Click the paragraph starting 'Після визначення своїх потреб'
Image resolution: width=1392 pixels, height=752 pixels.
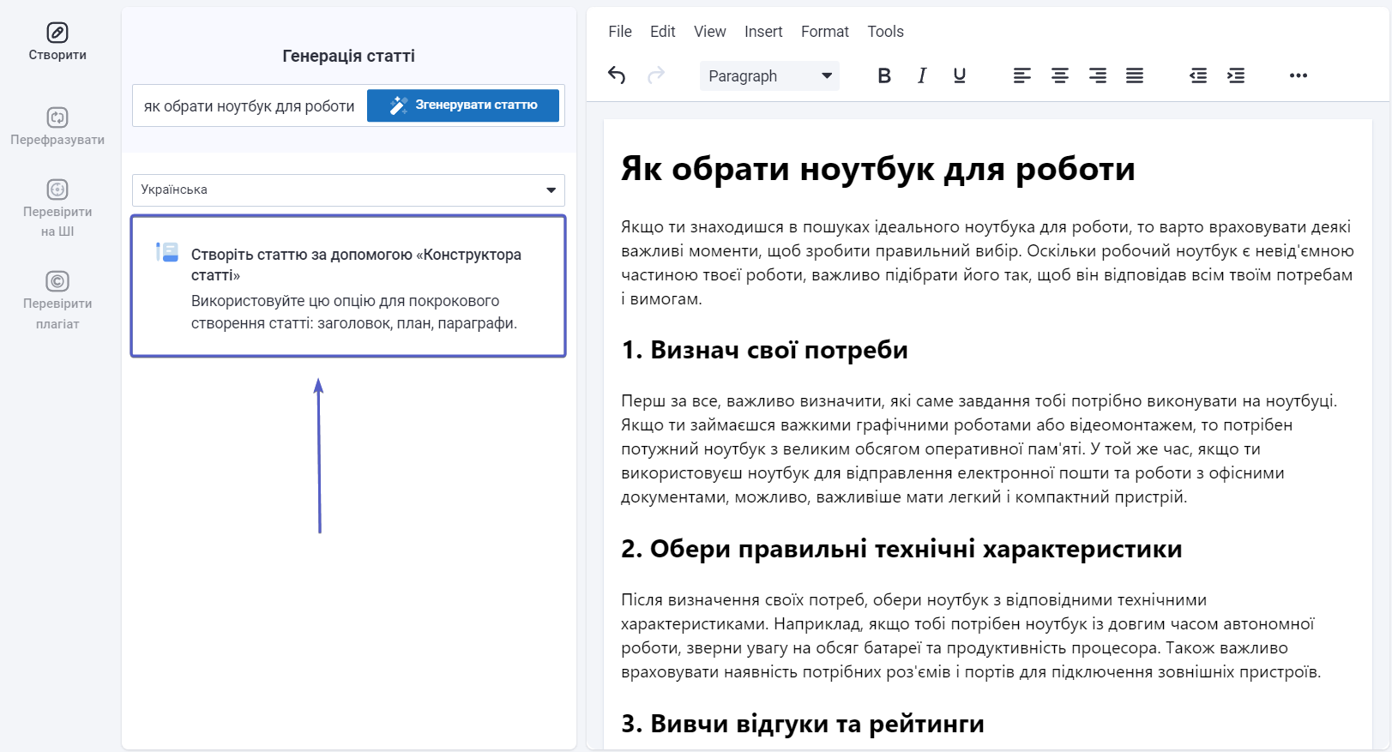point(971,635)
